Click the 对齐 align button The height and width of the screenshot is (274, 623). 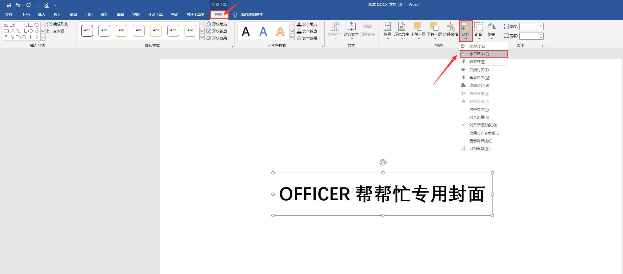pos(465,31)
